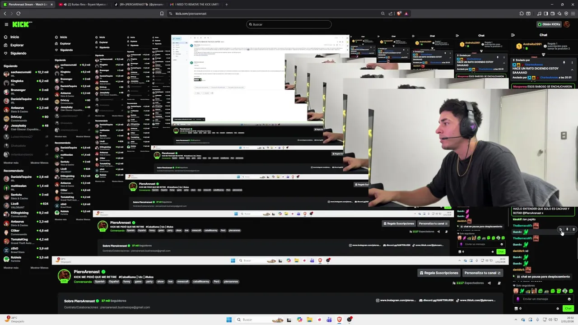Open Brave music playlist icon
The width and height of the screenshot is (578, 325).
539,14
